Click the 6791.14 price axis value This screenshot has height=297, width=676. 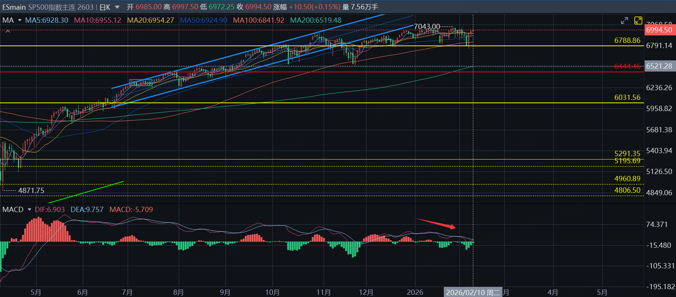659,45
